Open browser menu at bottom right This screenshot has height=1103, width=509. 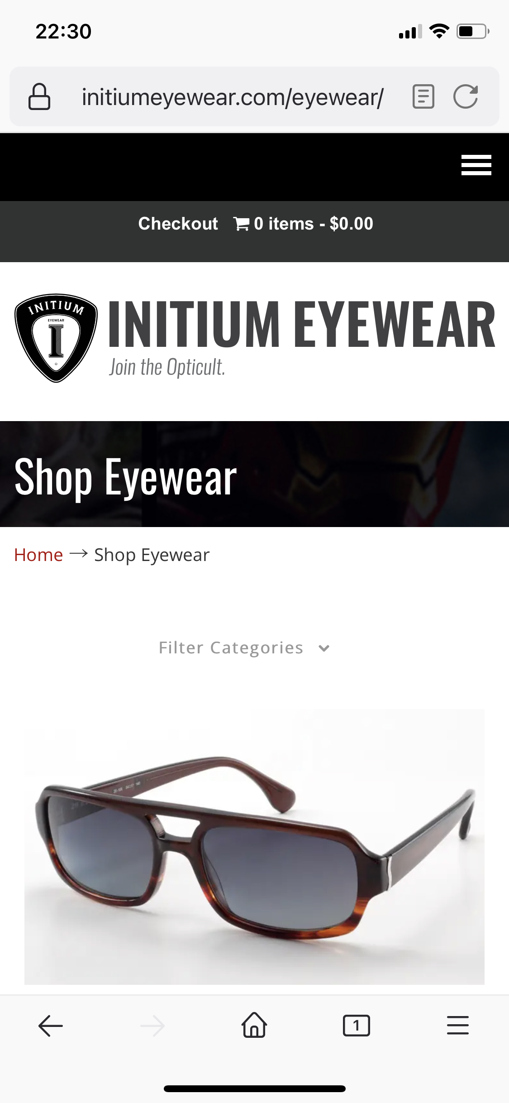[x=458, y=1026]
